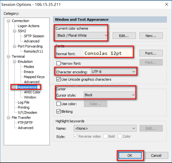
Task: Select Advanced under File Transfer
Action: pyautogui.click(x=26, y=128)
